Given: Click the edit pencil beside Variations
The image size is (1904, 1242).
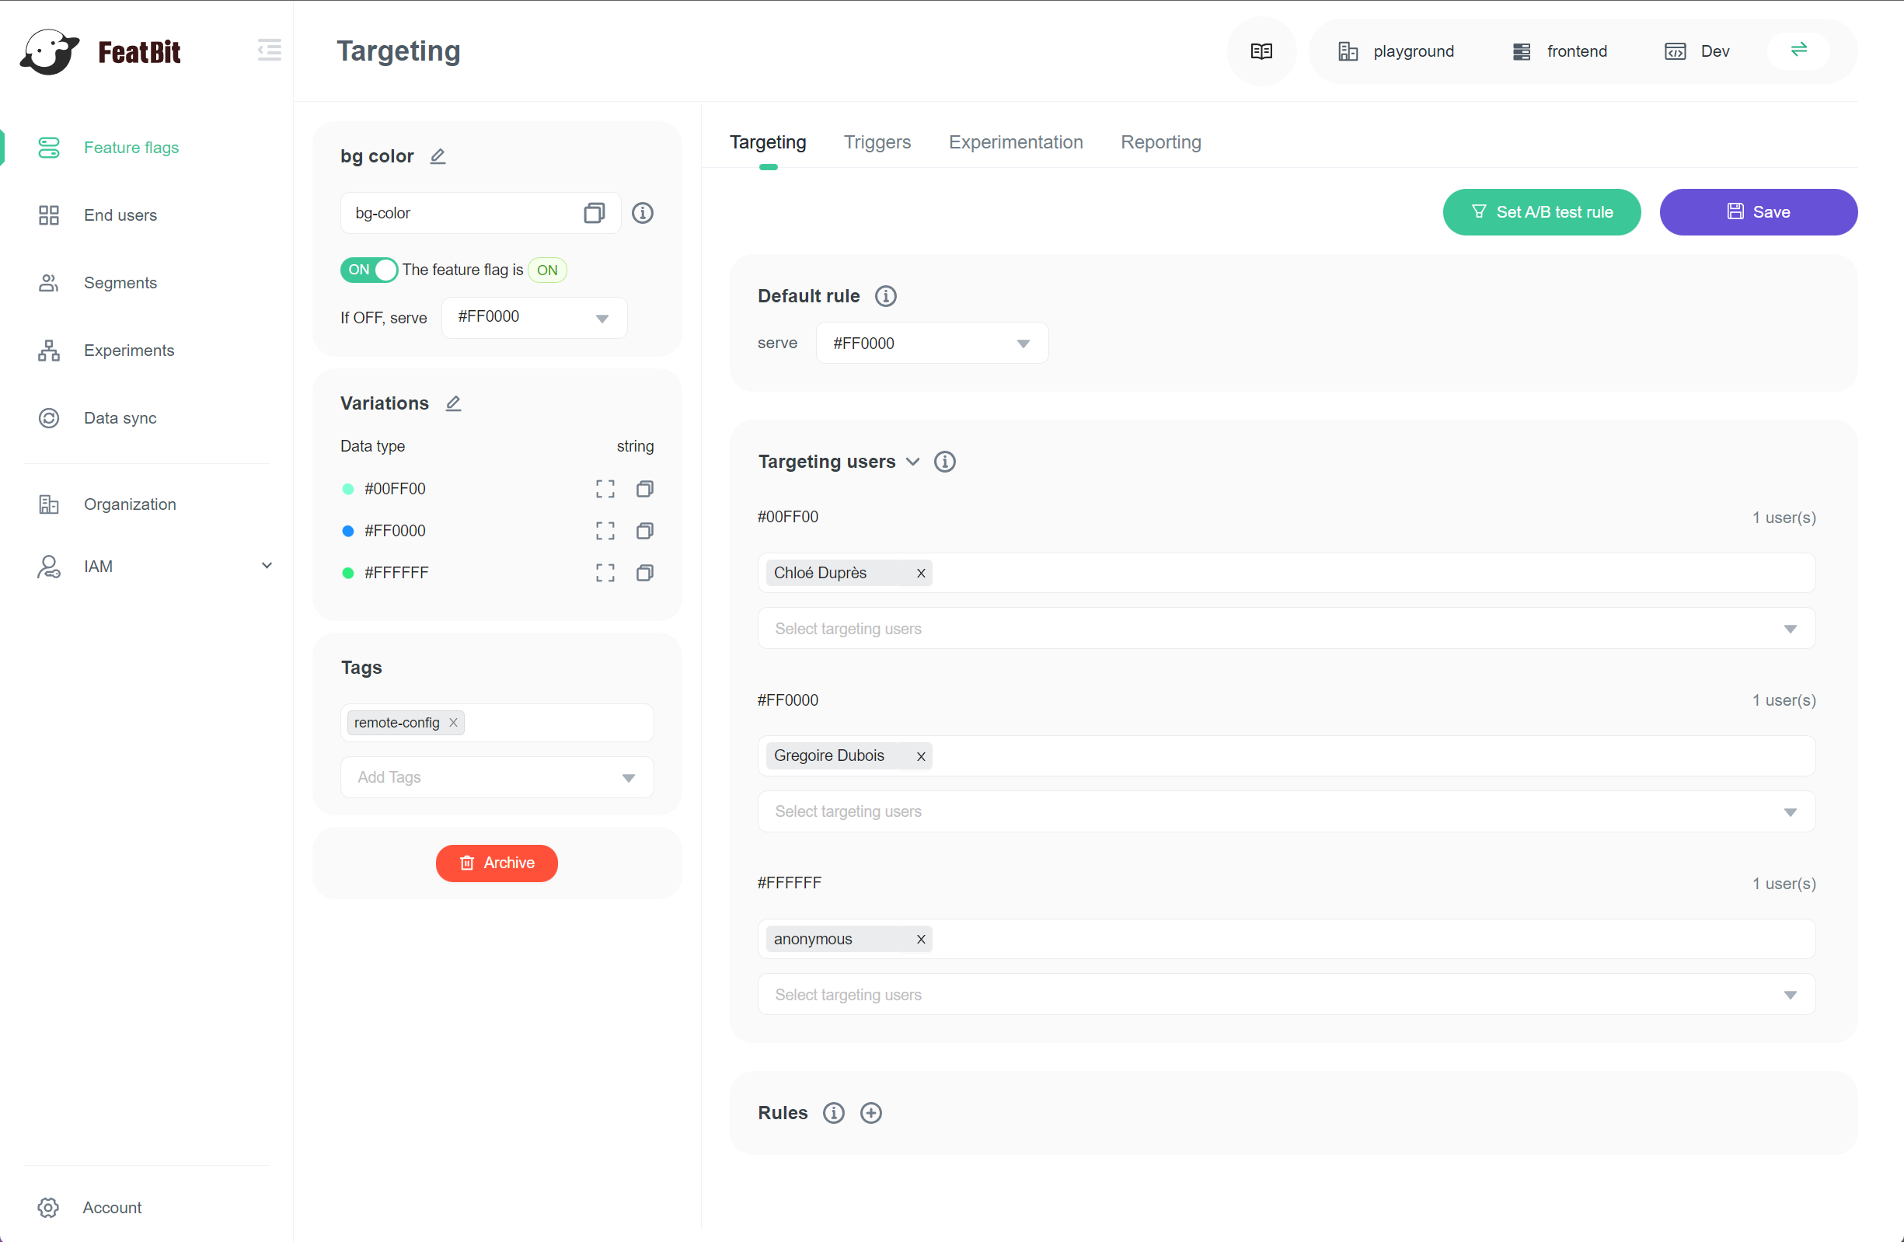Looking at the screenshot, I should [454, 403].
